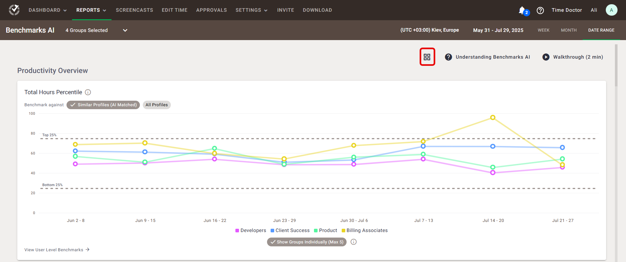The image size is (626, 262).
Task: Toggle Similar Profiles (AI Matched) chip
Action: [103, 105]
